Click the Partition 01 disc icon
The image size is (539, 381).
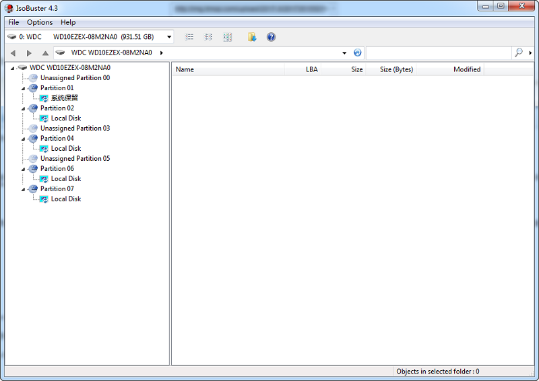pyautogui.click(x=33, y=88)
